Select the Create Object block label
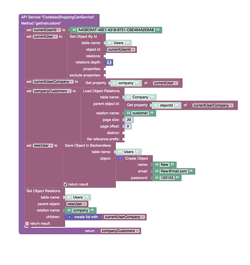 (x=137, y=158)
